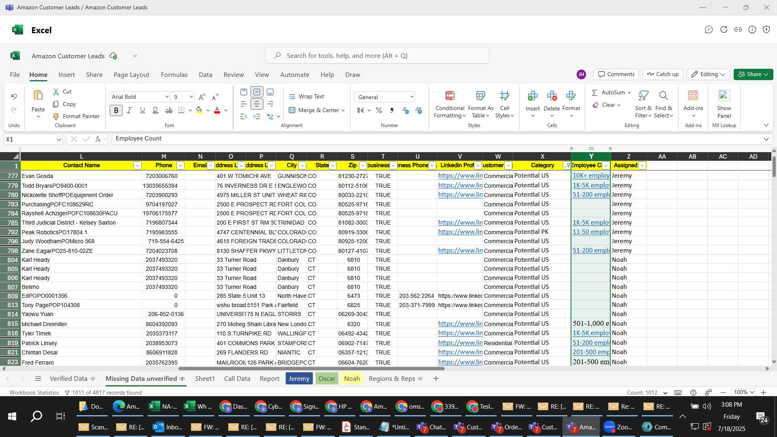Click the Format cells icon
This screenshot has height=437, width=777.
click(x=571, y=95)
